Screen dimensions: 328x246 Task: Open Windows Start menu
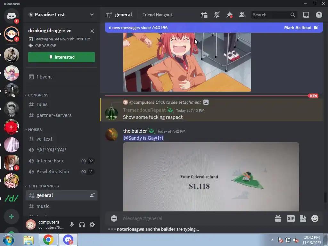9,240
